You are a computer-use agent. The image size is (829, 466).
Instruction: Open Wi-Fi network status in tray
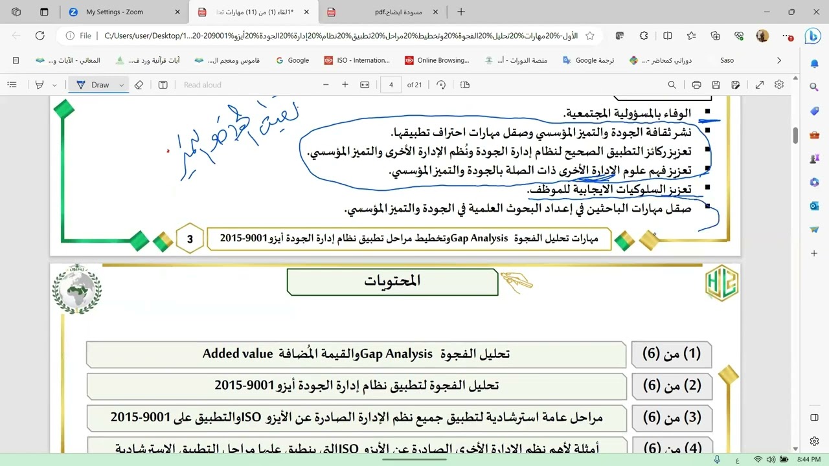(758, 459)
